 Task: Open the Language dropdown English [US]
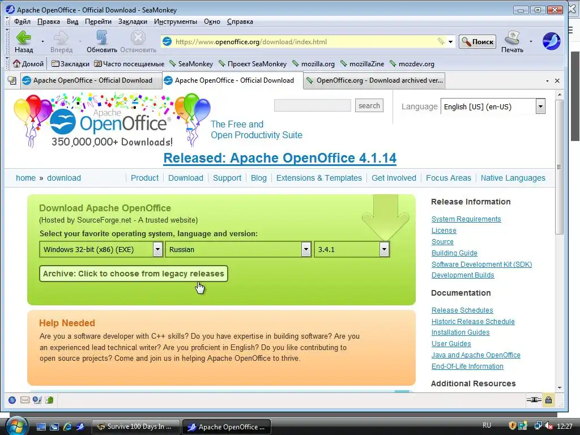coord(493,106)
